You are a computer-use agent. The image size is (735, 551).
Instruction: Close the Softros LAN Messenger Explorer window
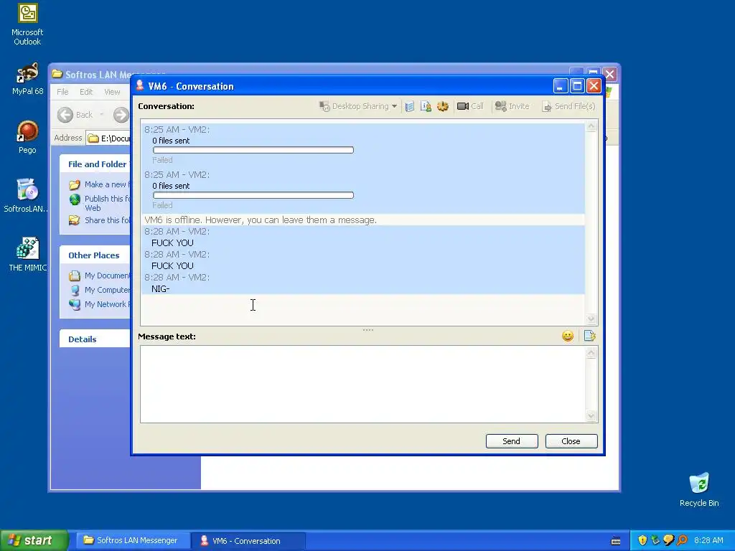[610, 74]
